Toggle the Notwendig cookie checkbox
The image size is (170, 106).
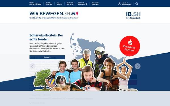[30, 95]
